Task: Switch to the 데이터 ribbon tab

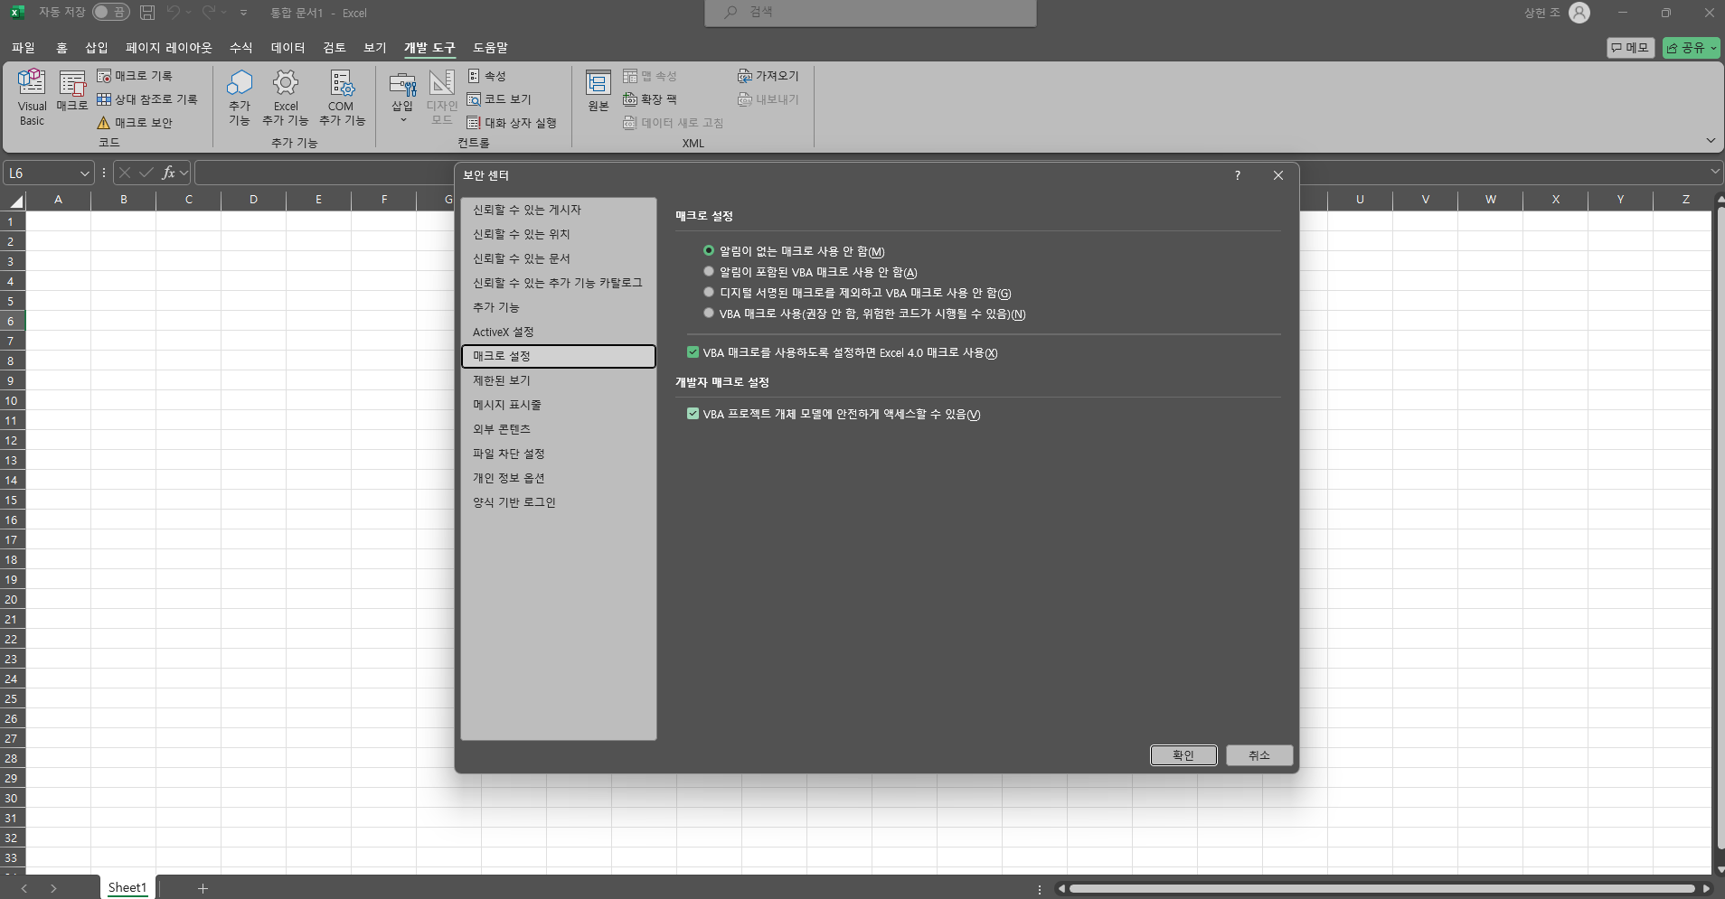Action: [x=288, y=48]
